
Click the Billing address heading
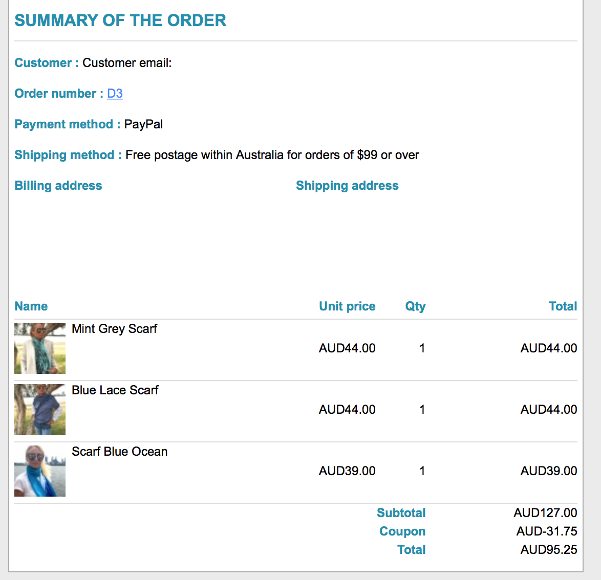(x=58, y=186)
